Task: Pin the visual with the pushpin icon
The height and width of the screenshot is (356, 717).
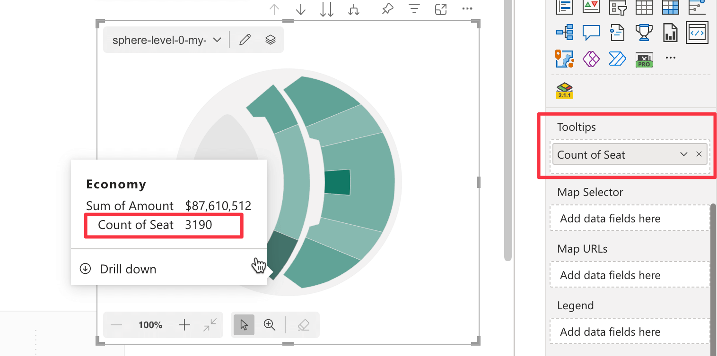Action: 387,9
